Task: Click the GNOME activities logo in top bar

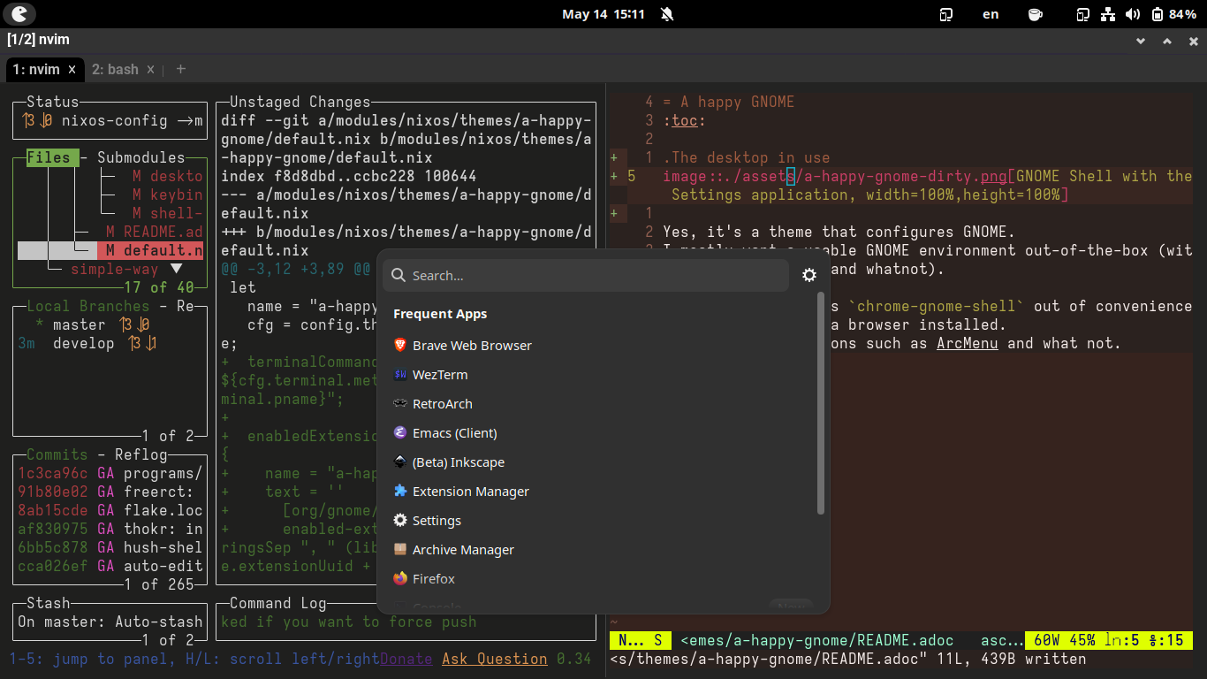Action: click(x=19, y=13)
